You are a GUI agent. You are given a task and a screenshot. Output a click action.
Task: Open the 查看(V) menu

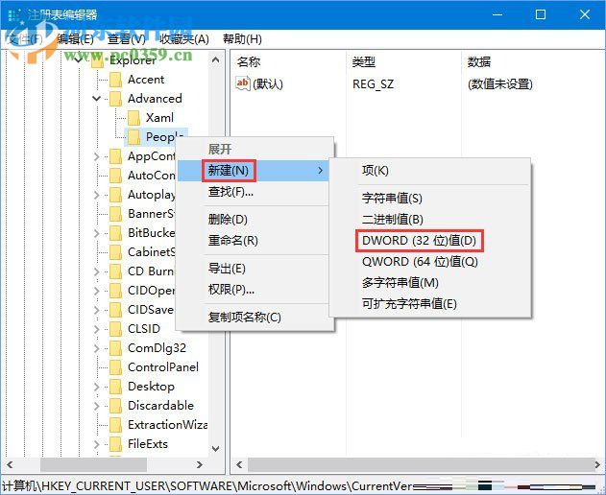pyautogui.click(x=127, y=39)
